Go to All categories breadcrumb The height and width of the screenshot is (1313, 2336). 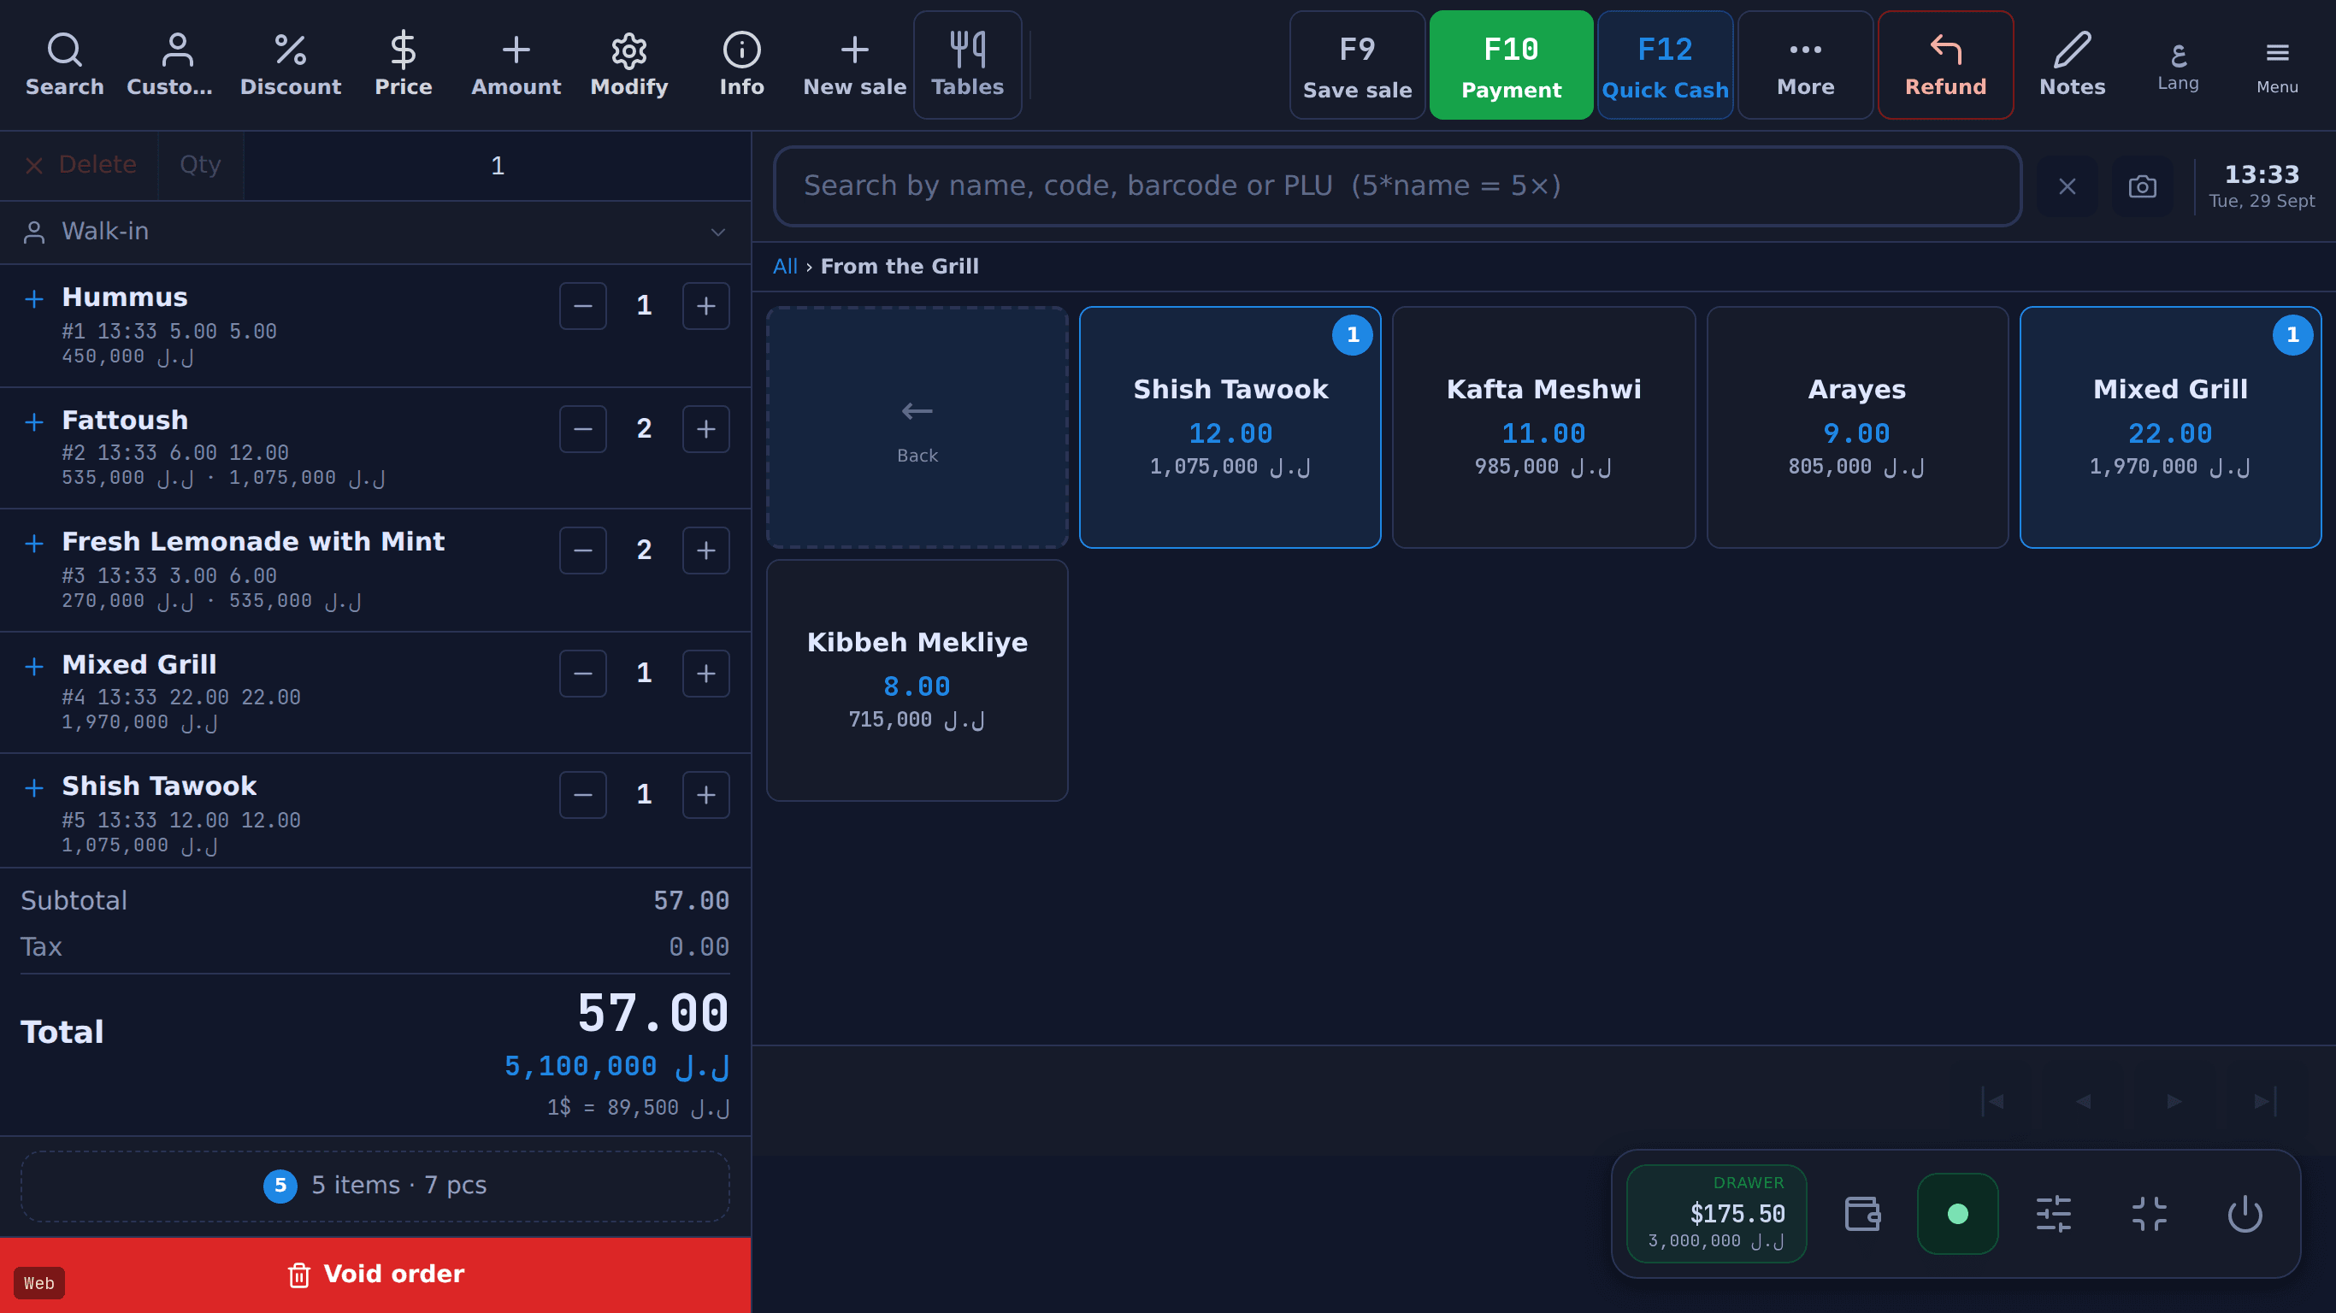coord(784,267)
